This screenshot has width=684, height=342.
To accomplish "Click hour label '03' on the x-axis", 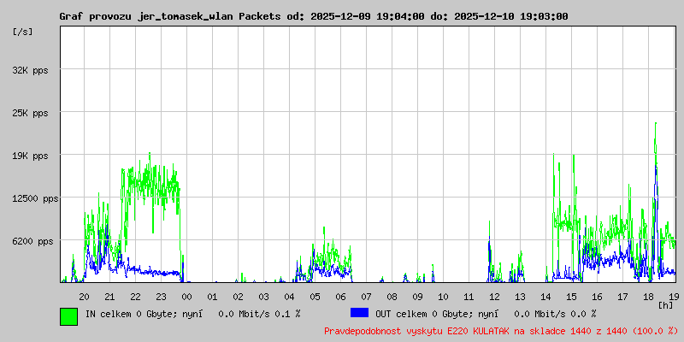I will click(264, 297).
